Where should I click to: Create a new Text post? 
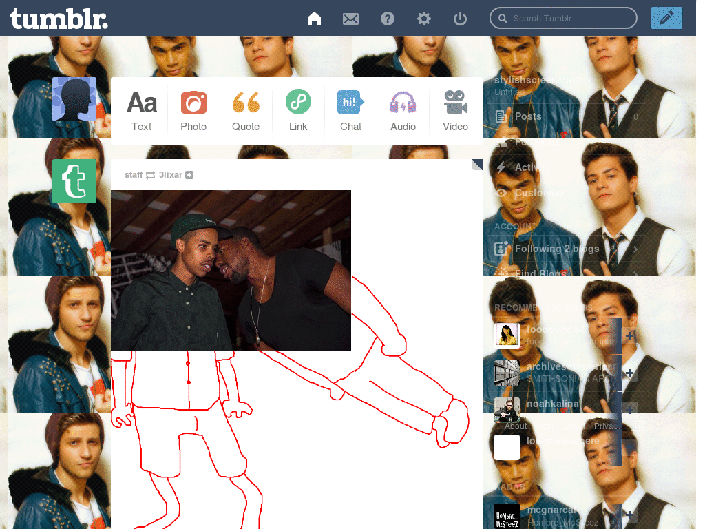(142, 111)
